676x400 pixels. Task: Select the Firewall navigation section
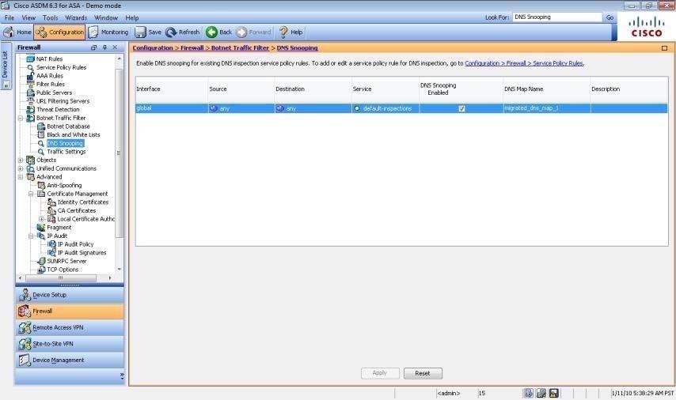[x=70, y=311]
